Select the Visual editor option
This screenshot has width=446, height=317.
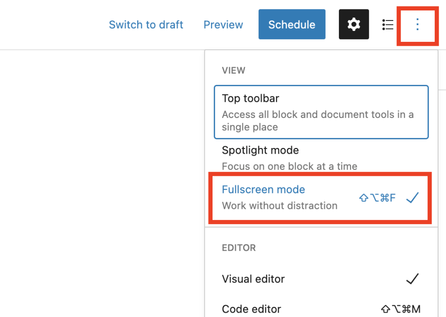321,279
